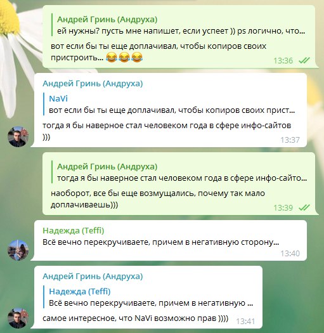Click sender name Андрей Гринь above 13:37 message

[x=93, y=84]
